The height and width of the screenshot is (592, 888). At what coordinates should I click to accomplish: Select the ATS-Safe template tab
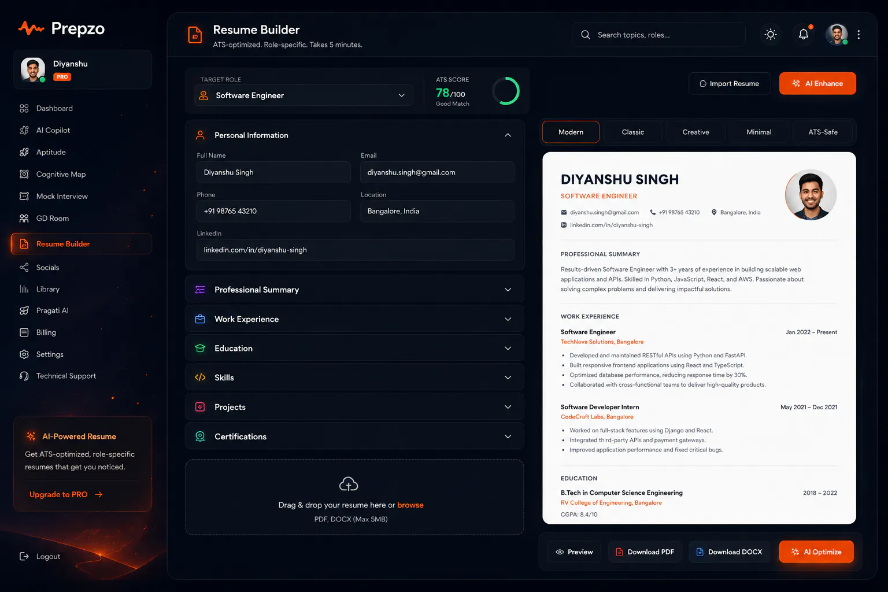click(823, 132)
